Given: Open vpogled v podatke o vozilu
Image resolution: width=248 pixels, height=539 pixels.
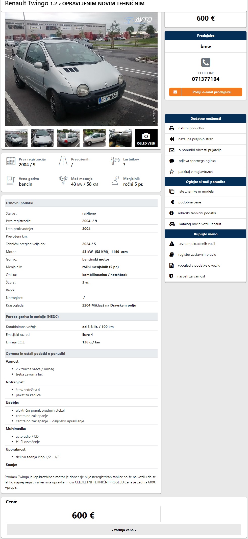Looking at the screenshot, I should [x=199, y=265].
